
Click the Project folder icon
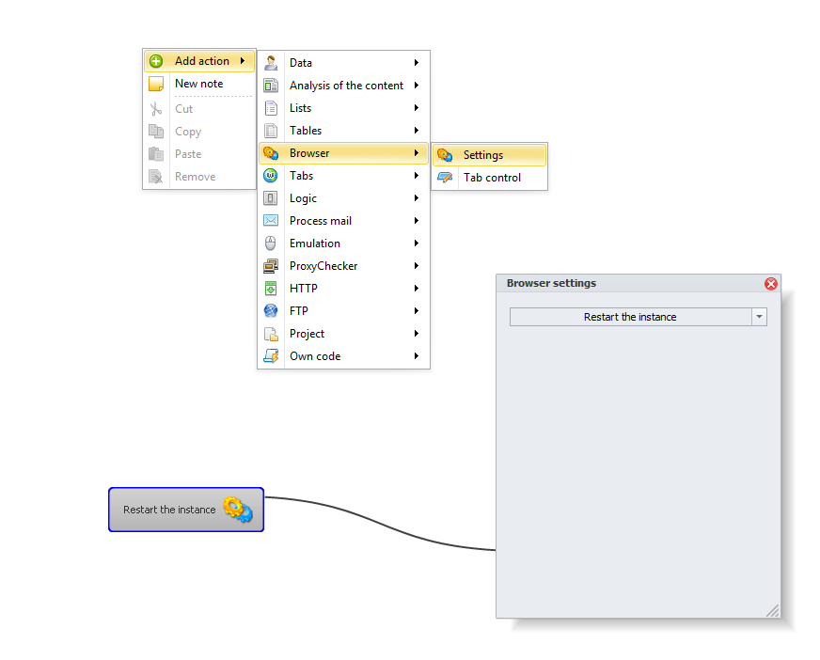pyautogui.click(x=271, y=334)
